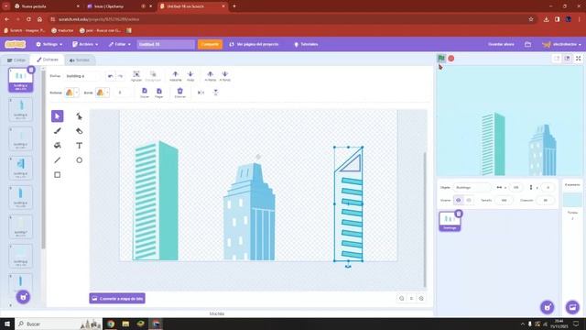The width and height of the screenshot is (586, 330).
Task: Switch to the Disfraces tab
Action: [48, 60]
